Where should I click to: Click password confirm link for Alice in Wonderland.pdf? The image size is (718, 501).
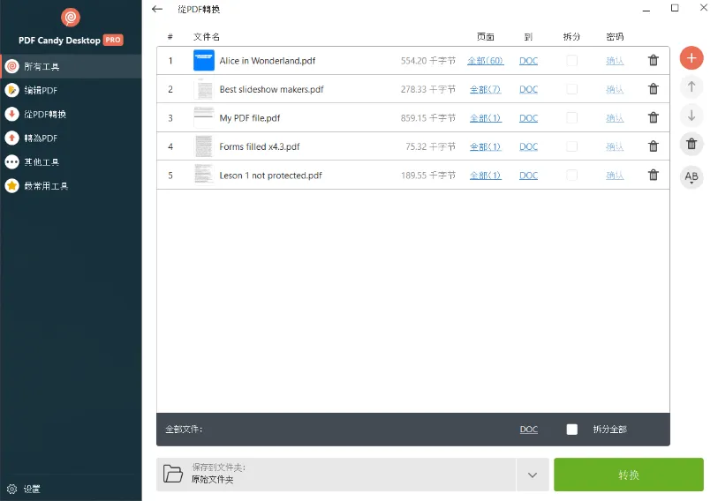[x=615, y=61]
